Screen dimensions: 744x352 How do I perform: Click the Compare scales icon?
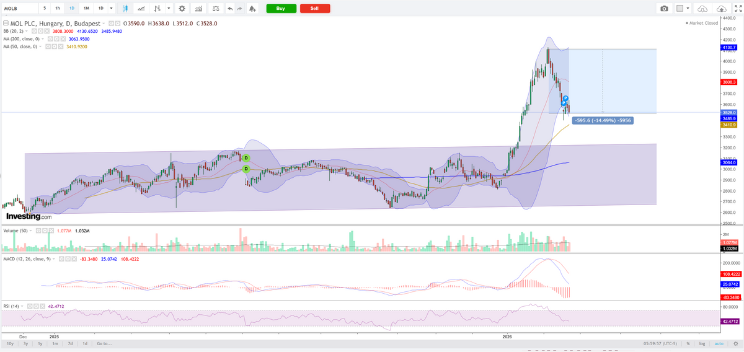click(x=215, y=9)
